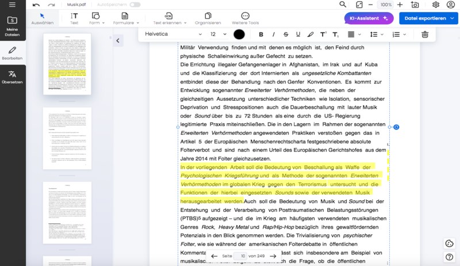460x266 pixels.
Task: Apply strikethrough formatting
Action: (286, 35)
